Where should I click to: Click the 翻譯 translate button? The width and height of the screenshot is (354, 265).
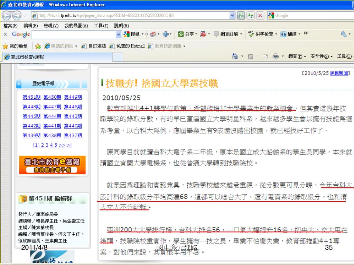tap(290, 34)
